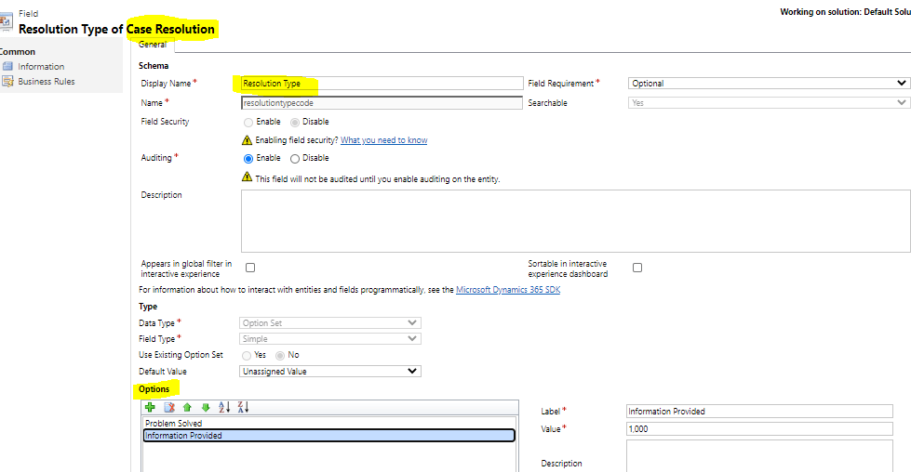Image resolution: width=911 pixels, height=472 pixels.
Task: Open the Microsoft Dynamics 365 SDK link
Action: (508, 290)
